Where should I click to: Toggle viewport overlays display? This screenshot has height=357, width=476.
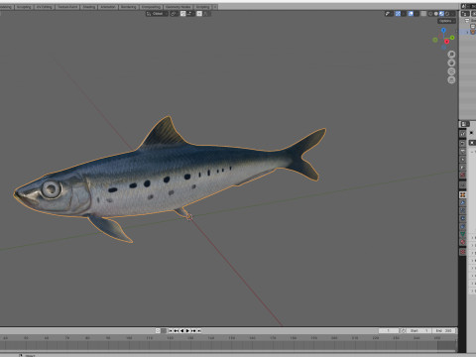click(x=411, y=14)
